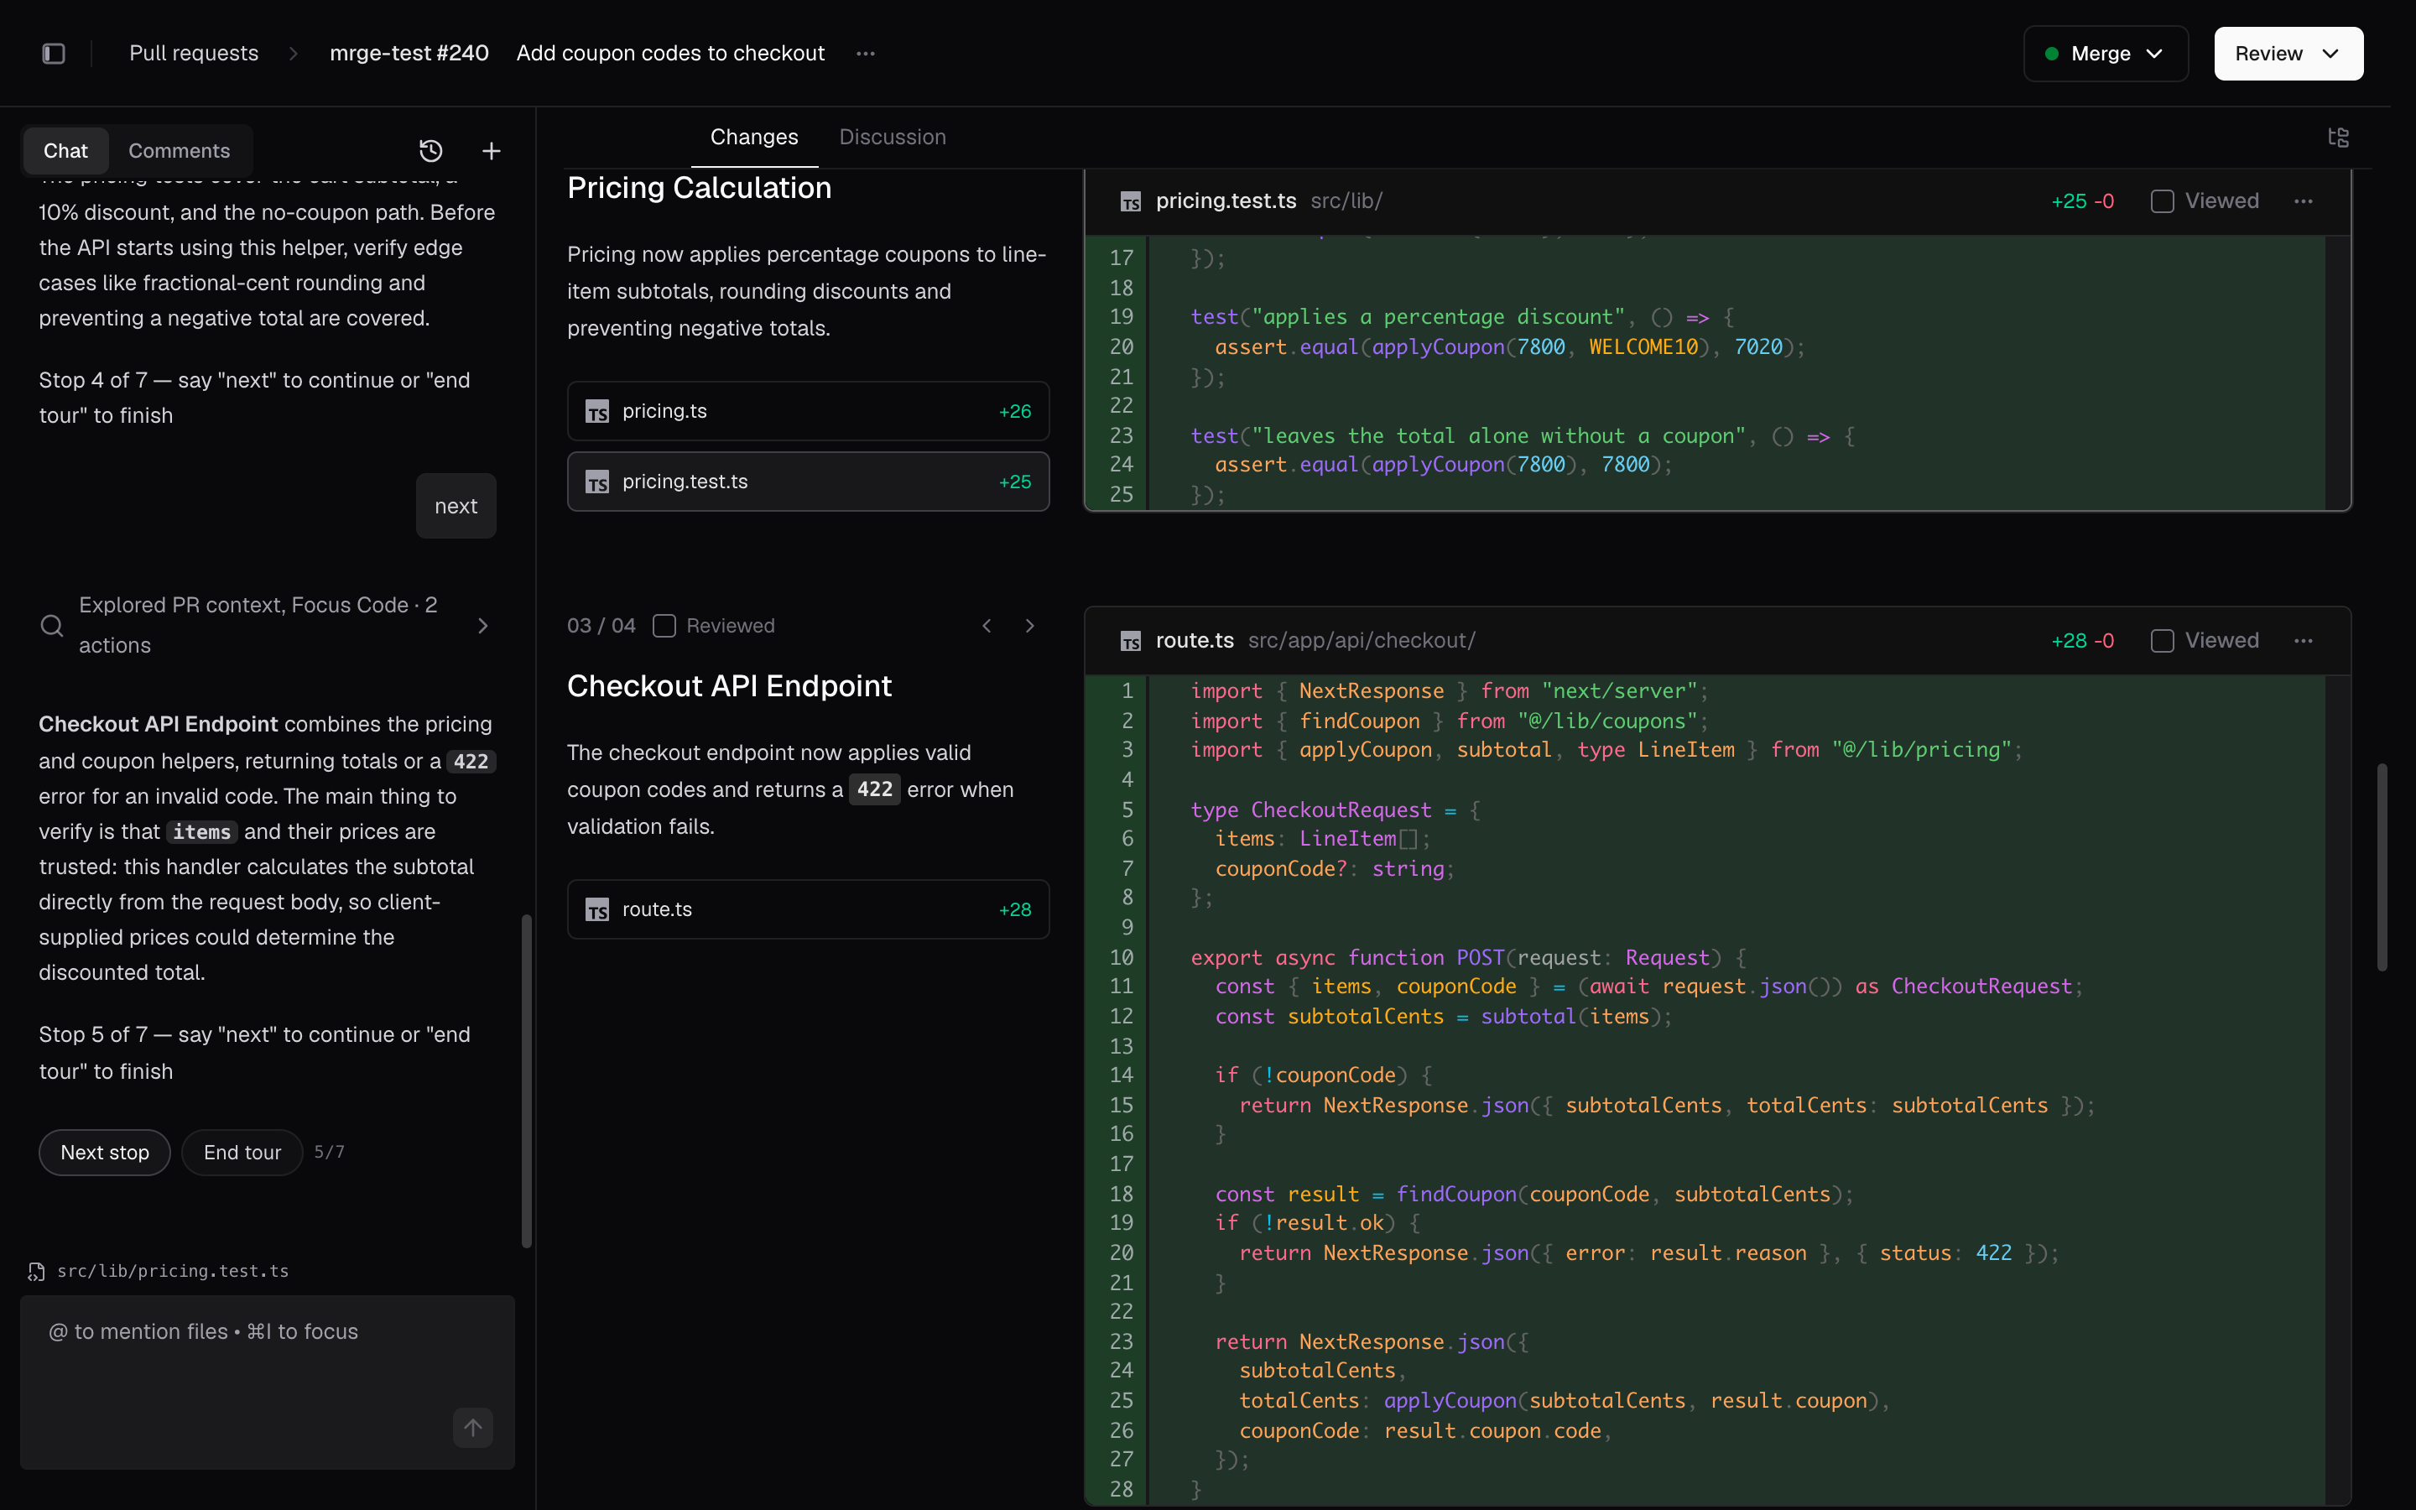Switch to the Comments tab

point(179,151)
